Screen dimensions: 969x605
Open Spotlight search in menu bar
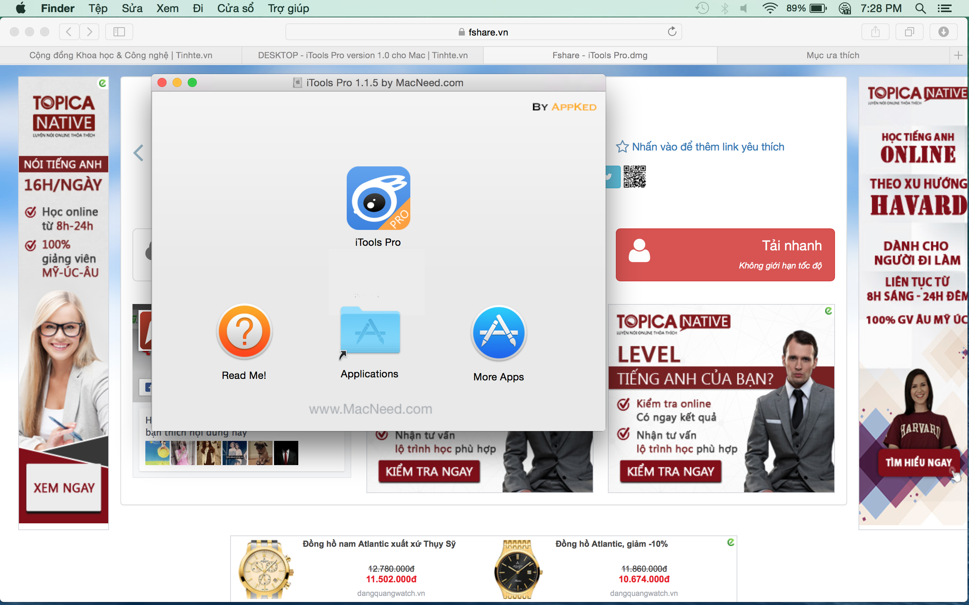click(921, 8)
